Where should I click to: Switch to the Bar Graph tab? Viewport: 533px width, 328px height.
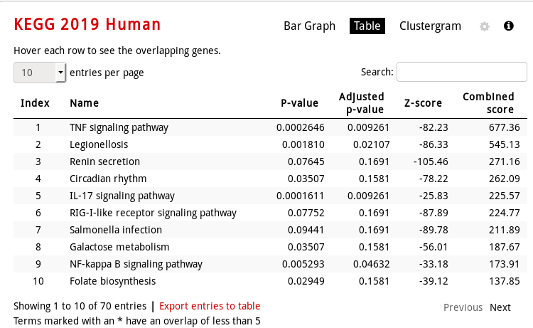(x=309, y=26)
